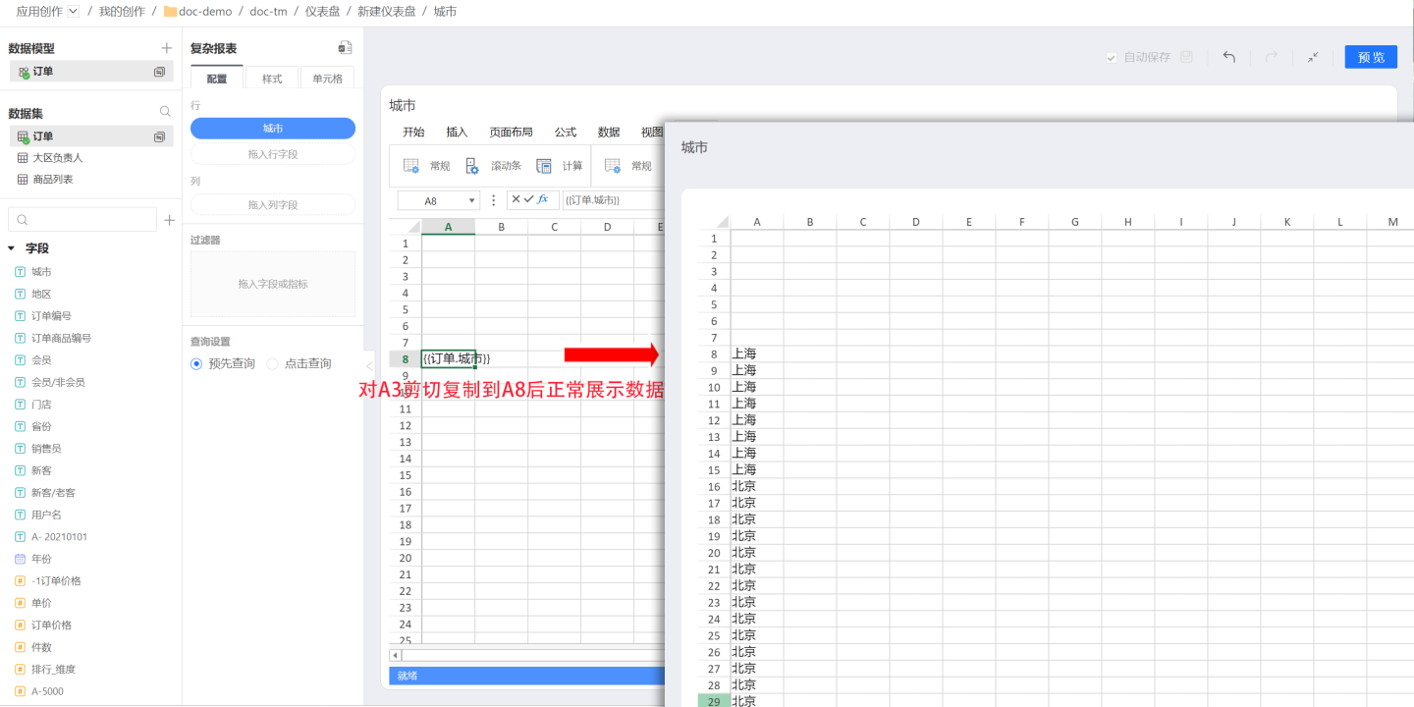Select the 单价 field
This screenshot has height=707, width=1414.
click(41, 603)
